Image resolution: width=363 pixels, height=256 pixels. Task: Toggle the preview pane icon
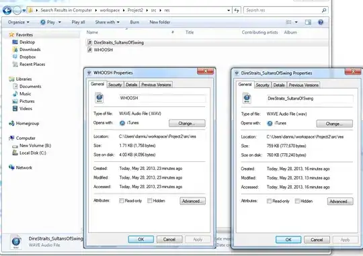point(308,22)
